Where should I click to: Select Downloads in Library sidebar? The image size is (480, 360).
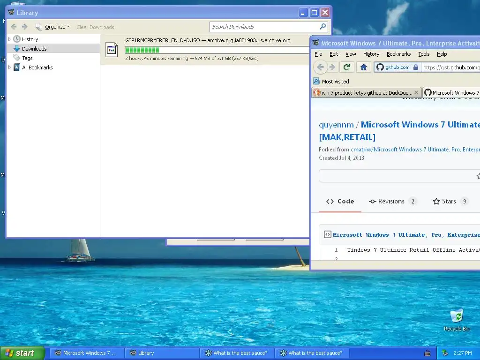(34, 49)
